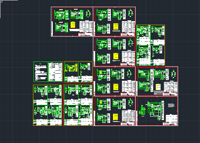
Task: Click the red-outlined title block of top-left sheet
Action: 86,34
